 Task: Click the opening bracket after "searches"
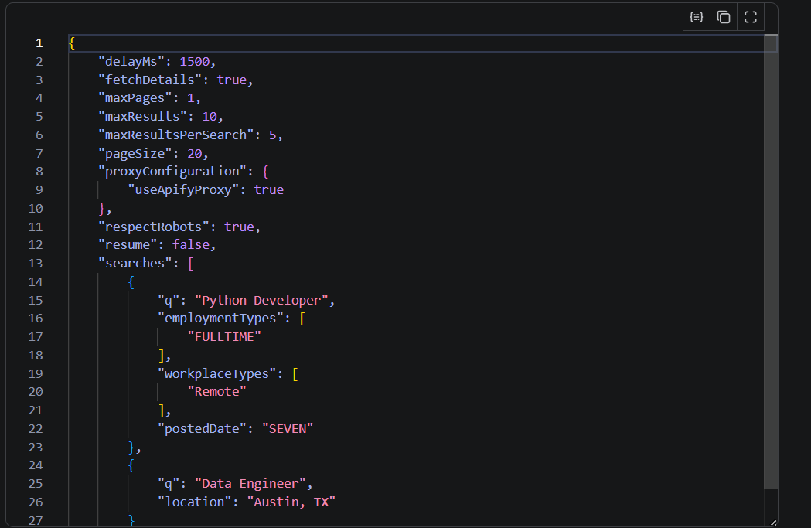point(191,264)
